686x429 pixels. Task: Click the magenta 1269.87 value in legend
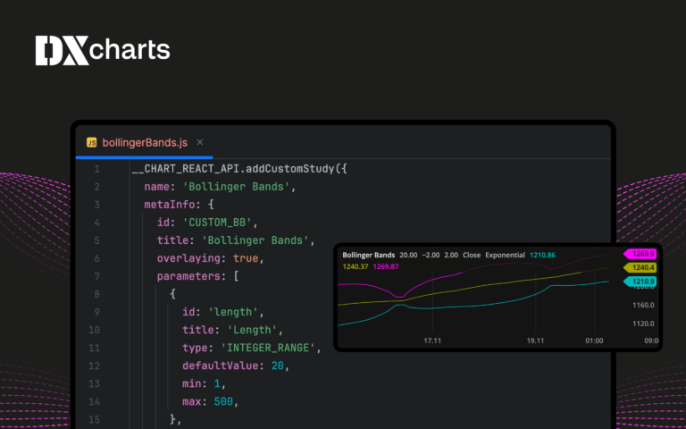click(386, 266)
